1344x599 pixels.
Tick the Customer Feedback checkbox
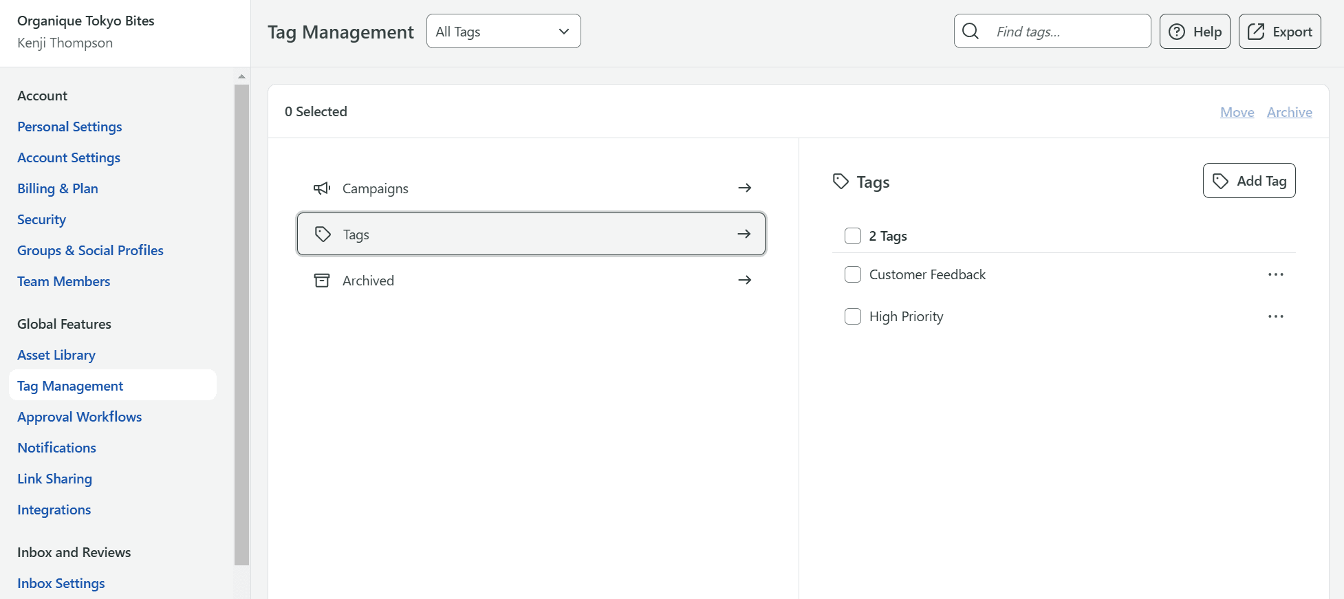853,274
